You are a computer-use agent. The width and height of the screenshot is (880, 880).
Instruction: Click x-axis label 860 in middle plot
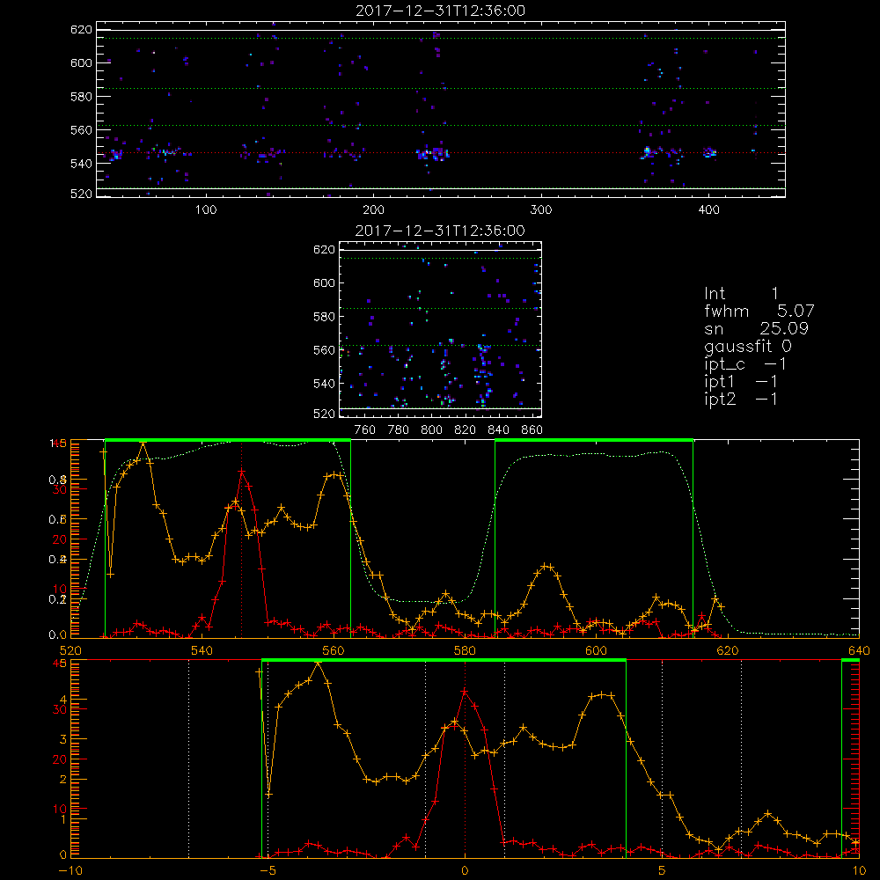532,430
